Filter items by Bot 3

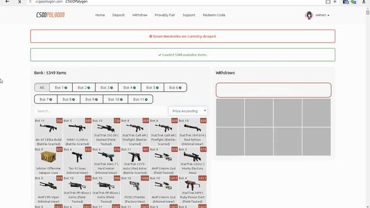point(106,87)
